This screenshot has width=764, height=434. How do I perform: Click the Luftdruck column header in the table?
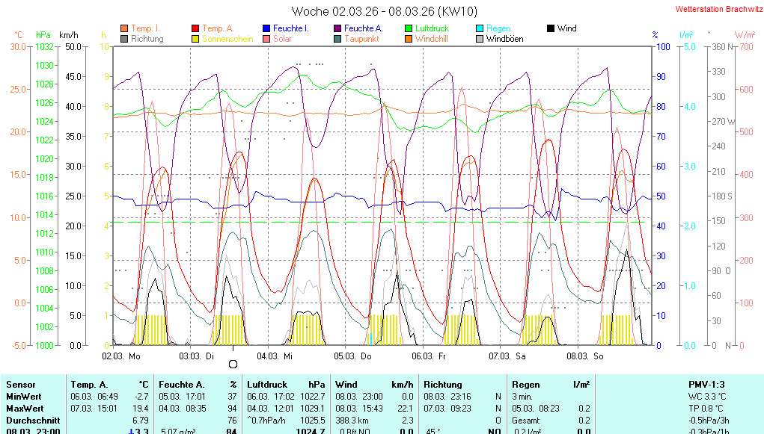[x=267, y=384]
